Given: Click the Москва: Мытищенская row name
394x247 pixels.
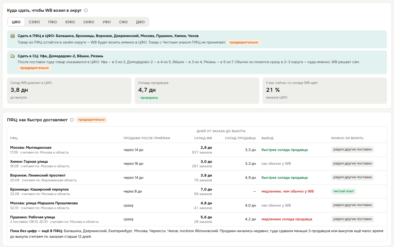Looking at the screenshot, I should (x=31, y=148).
